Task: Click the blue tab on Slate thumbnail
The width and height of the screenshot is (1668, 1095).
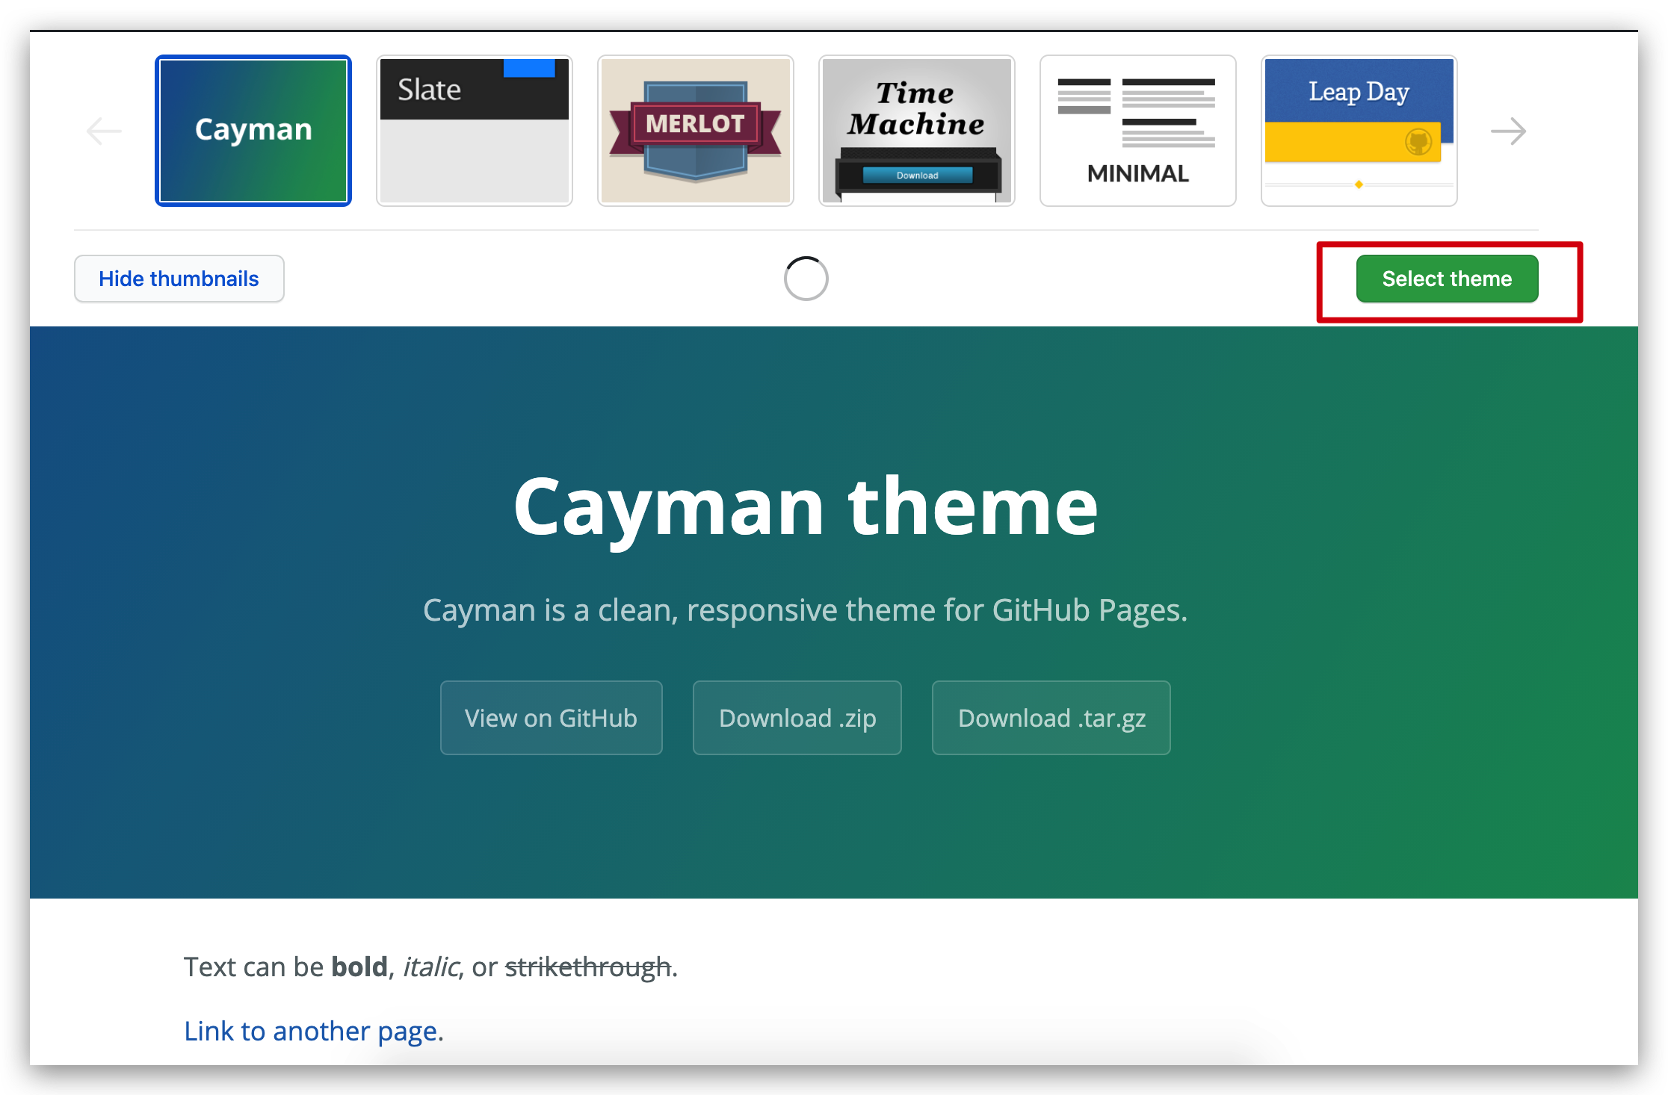Action: coord(529,68)
